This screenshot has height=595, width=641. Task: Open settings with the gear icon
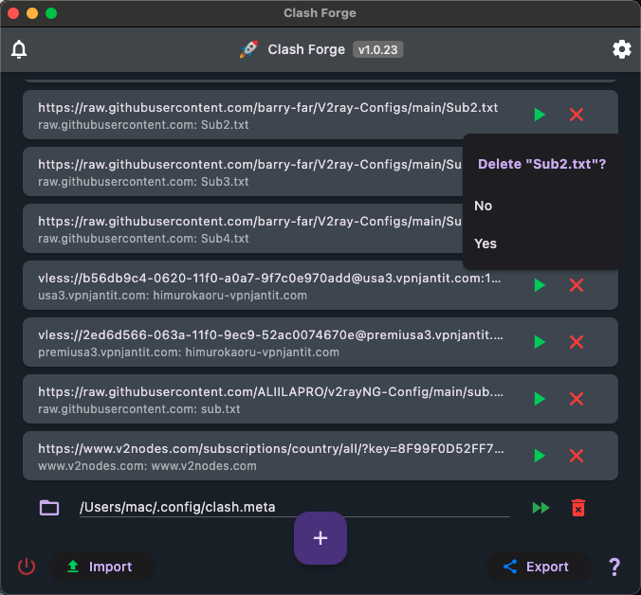621,49
